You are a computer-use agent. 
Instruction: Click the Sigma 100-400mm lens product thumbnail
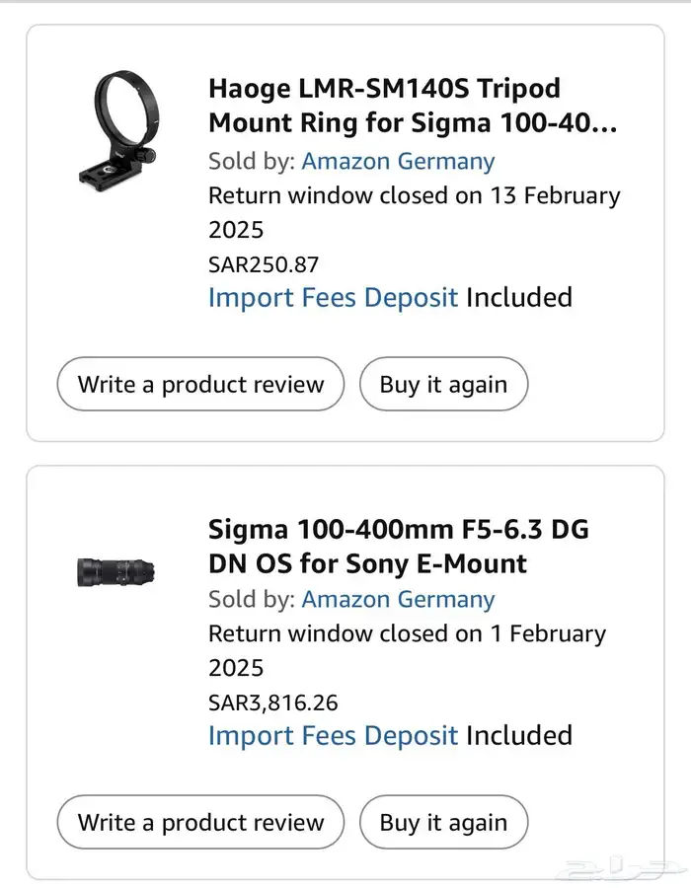click(114, 572)
